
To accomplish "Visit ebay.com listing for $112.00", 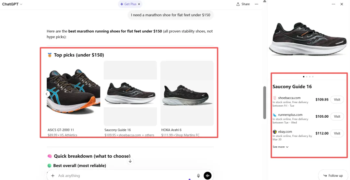I will [337, 133].
